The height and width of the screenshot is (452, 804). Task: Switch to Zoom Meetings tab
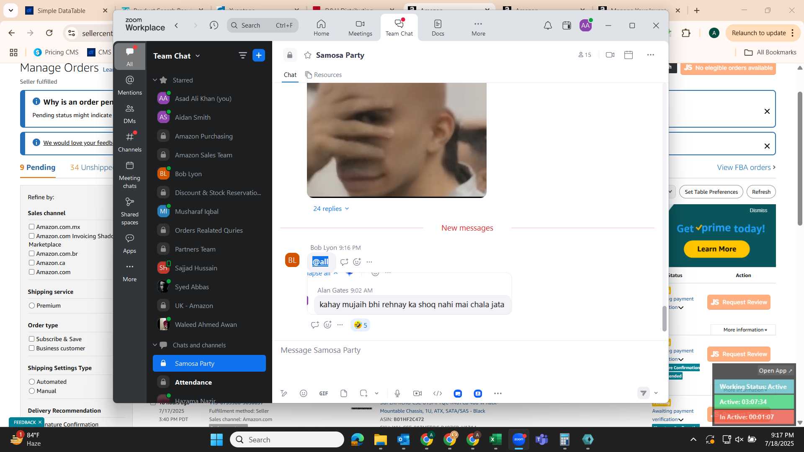pos(360,28)
